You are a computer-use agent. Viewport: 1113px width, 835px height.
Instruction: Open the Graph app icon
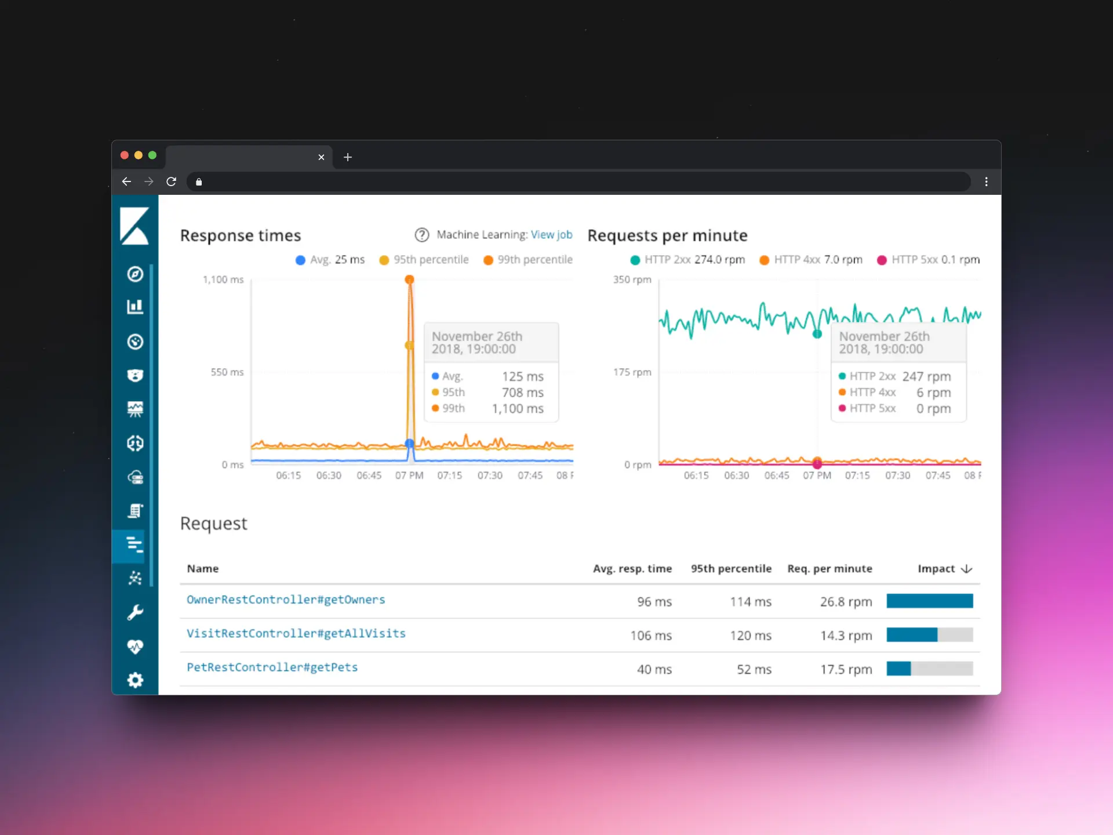135,578
